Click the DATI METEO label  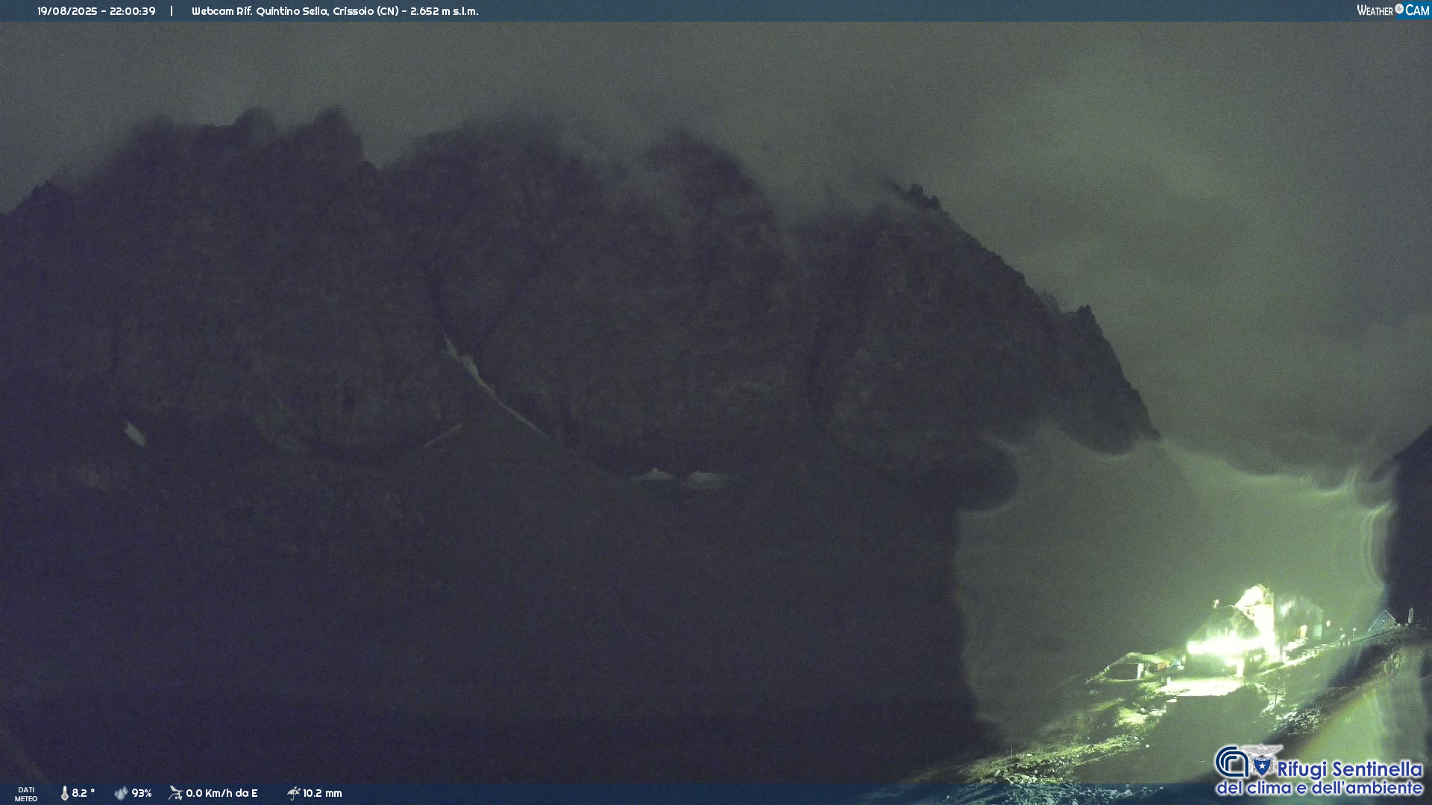coord(26,794)
